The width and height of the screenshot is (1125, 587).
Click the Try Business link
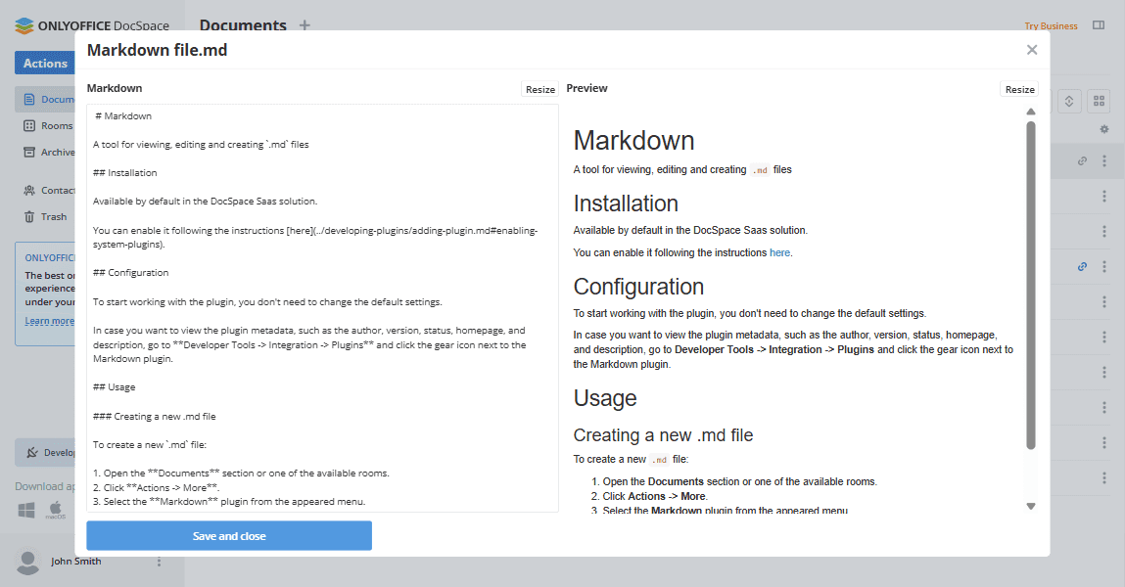click(1051, 25)
